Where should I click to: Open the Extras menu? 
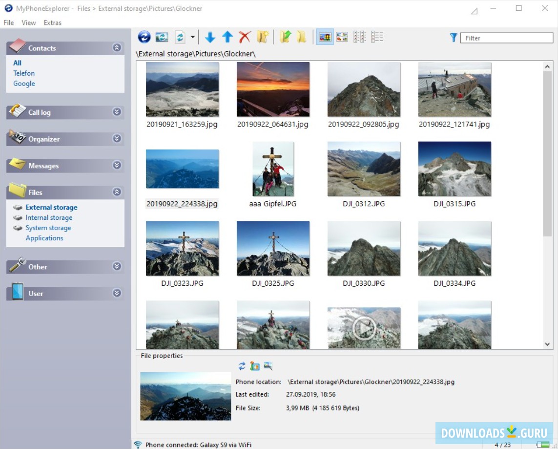coord(52,22)
